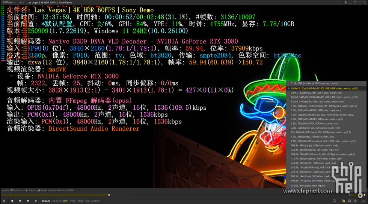Image resolution: width=368 pixels, height=204 pixels.
Task: Pause the video playback
Action: point(5,201)
